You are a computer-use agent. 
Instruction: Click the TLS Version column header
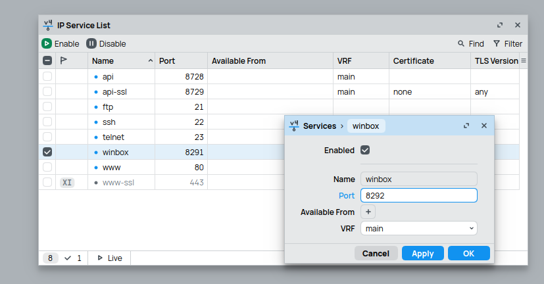496,60
